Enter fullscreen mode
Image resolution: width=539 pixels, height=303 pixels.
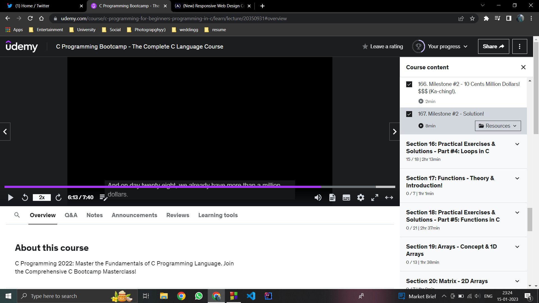(x=375, y=198)
